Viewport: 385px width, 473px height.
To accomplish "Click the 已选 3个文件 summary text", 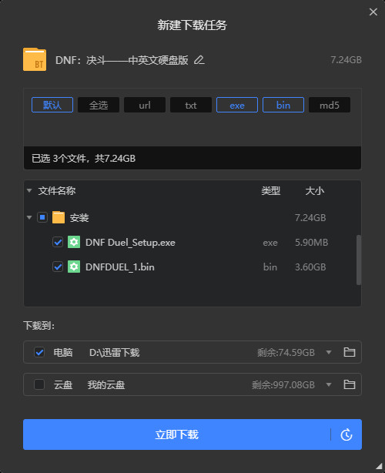I will coord(83,158).
